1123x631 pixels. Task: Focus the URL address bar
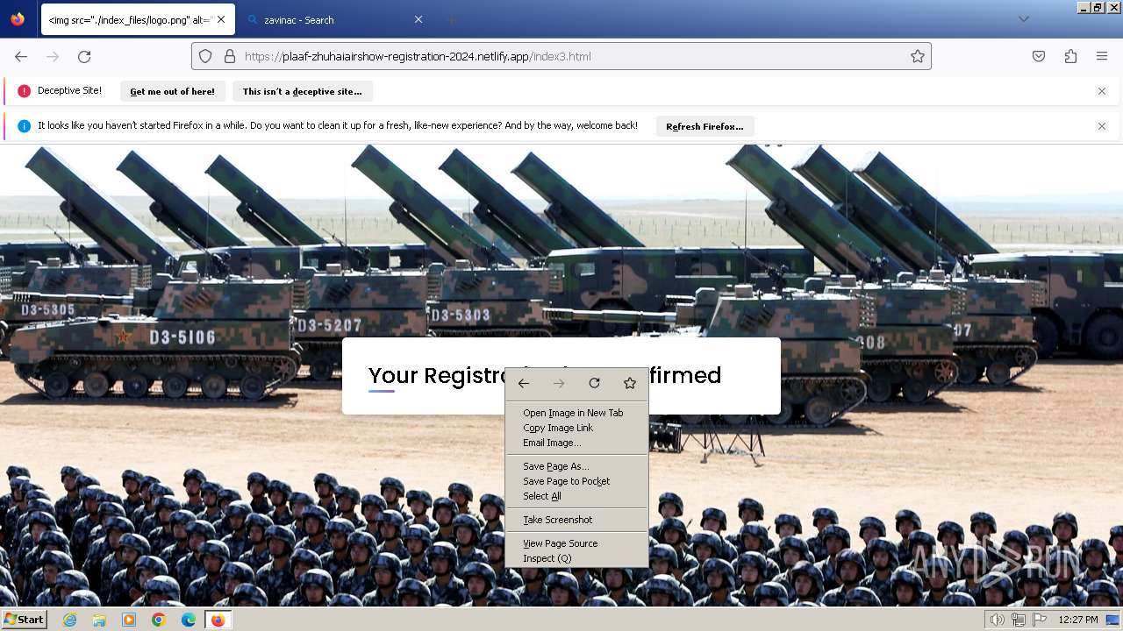(561, 56)
